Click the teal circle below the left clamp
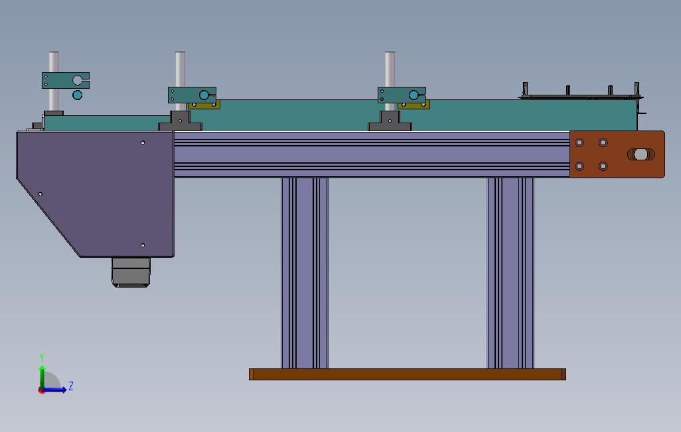The image size is (681, 432). pos(77,95)
